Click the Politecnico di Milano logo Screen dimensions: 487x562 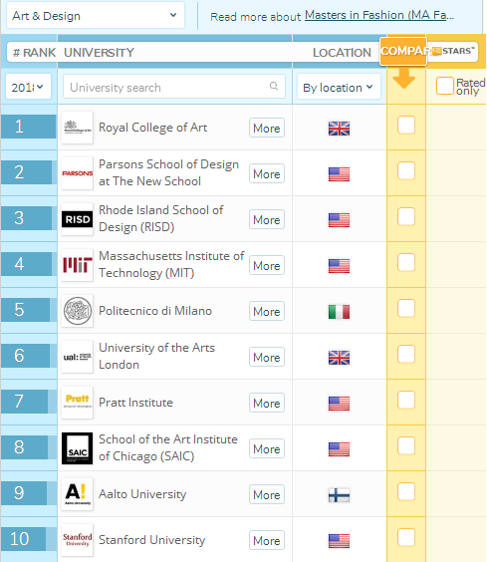(78, 311)
